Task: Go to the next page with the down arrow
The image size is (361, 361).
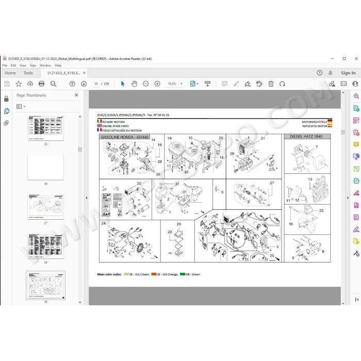Action: pyautogui.click(x=84, y=84)
